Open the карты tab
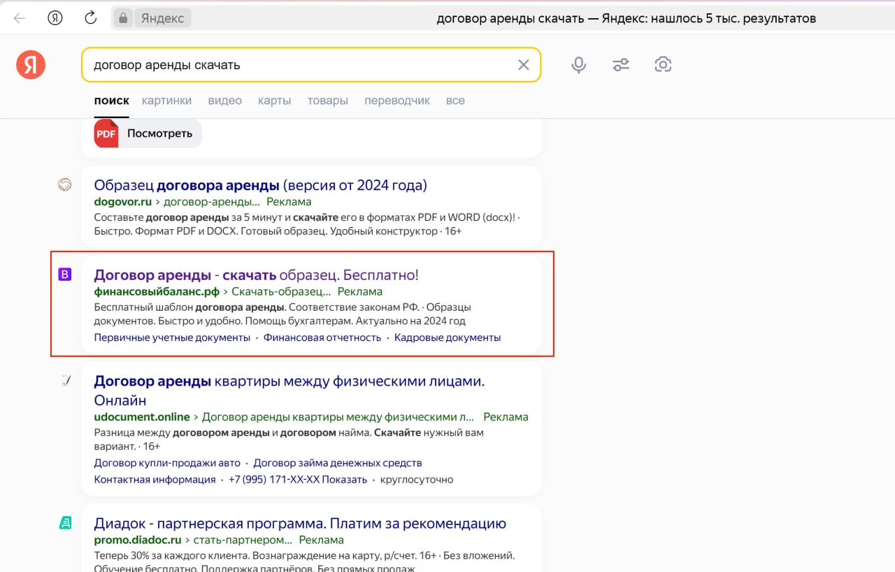This screenshot has width=895, height=572. 274,101
